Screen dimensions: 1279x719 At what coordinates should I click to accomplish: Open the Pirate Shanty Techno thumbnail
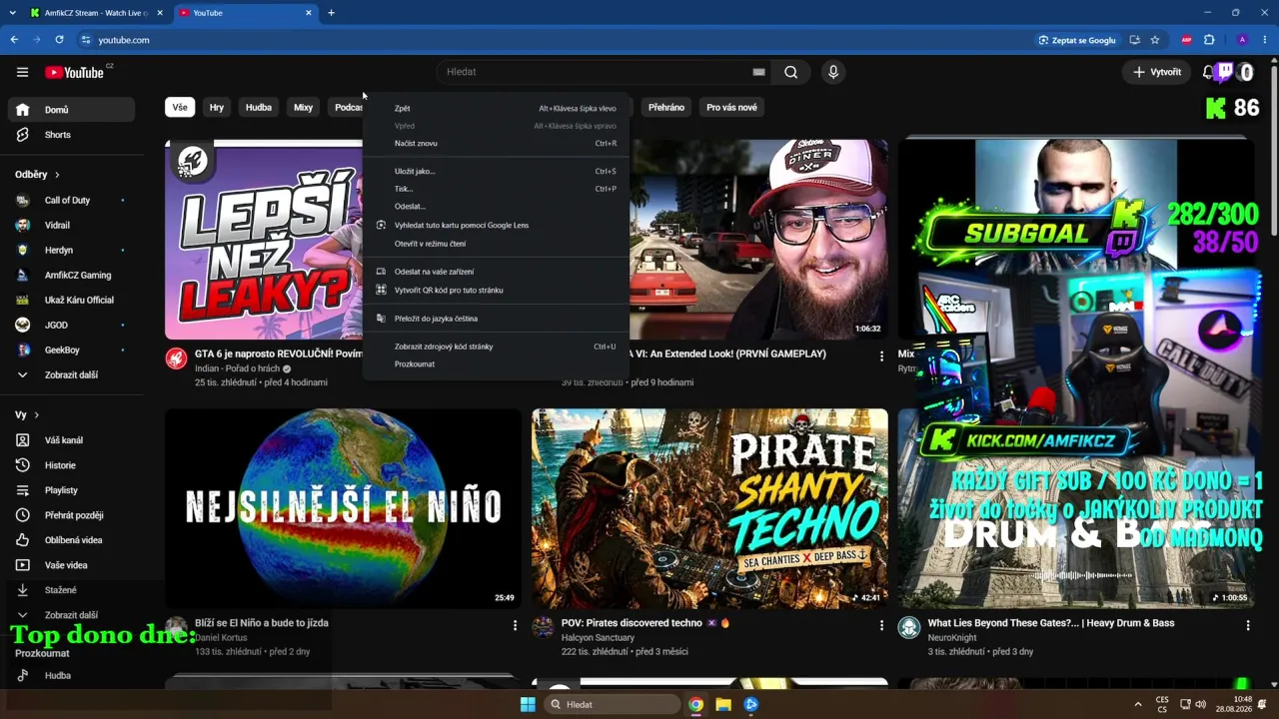click(x=709, y=508)
